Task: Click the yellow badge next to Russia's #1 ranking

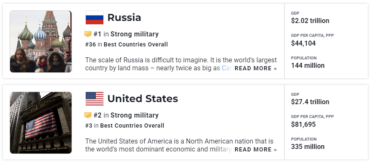Action: pyautogui.click(x=88, y=34)
